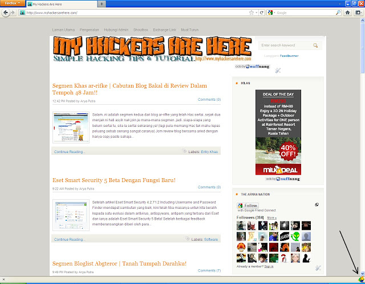365x284 pixels.
Task: Open the Entry Khas label
Action: (209, 151)
